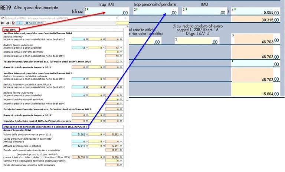The width and height of the screenshot is (285, 172).
Task: Click Totale interessi passivi anno 2016 value field
Action: coord(114,62)
